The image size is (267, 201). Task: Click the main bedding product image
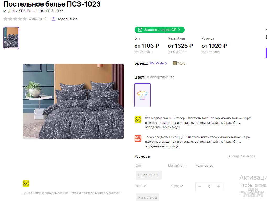click(73, 101)
